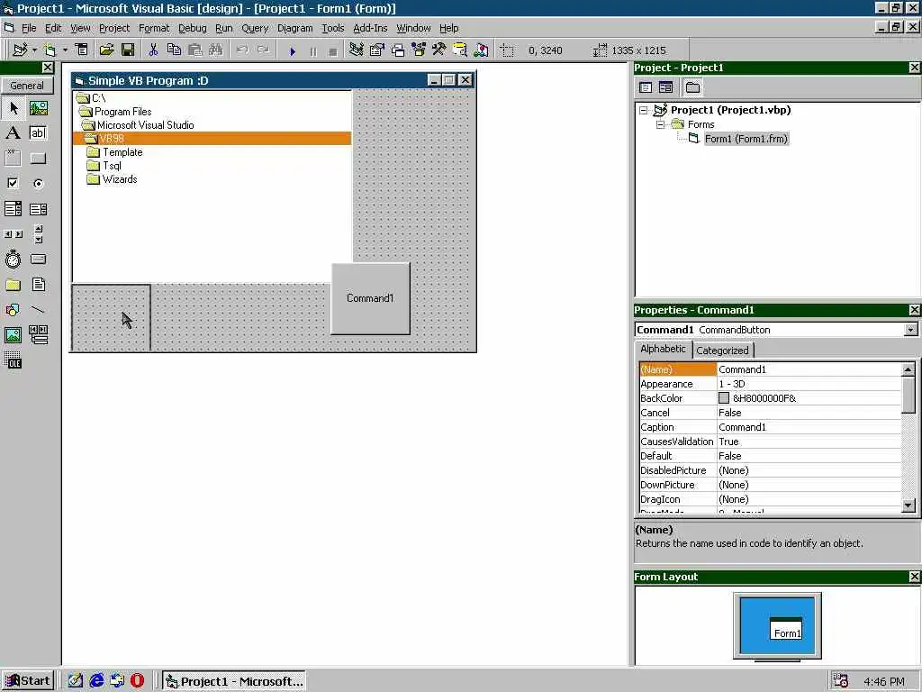Select the OptionButton tool in toolbox
Screen dimensions: 922x692
[38, 183]
